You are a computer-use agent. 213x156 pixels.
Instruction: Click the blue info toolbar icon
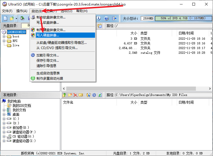(x=99, y=18)
